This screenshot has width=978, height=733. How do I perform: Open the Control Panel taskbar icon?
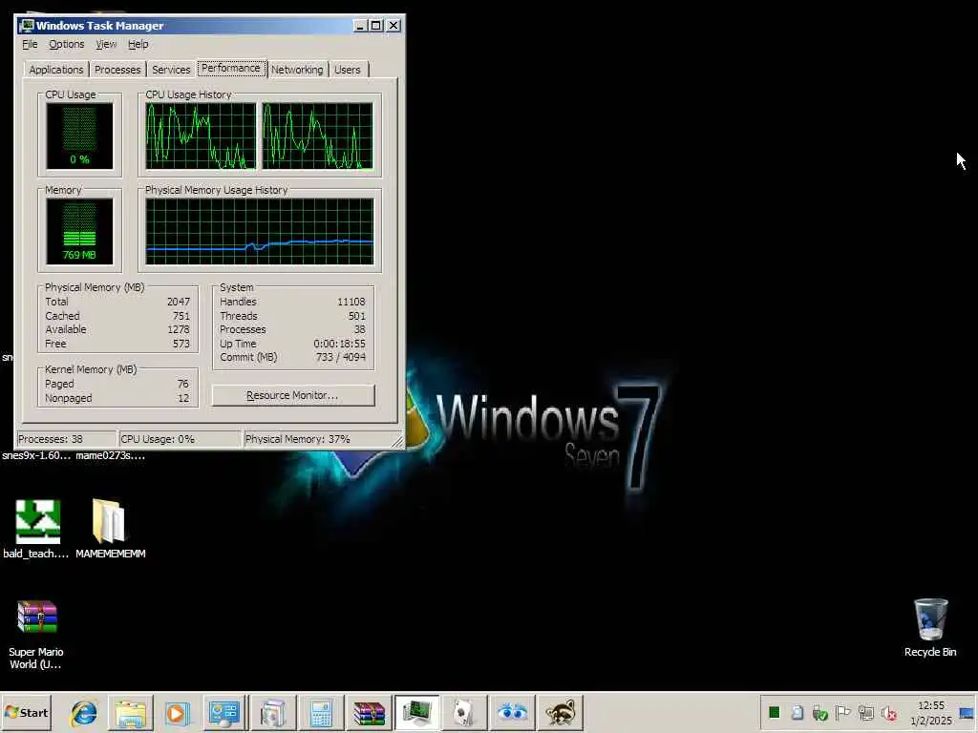(224, 713)
